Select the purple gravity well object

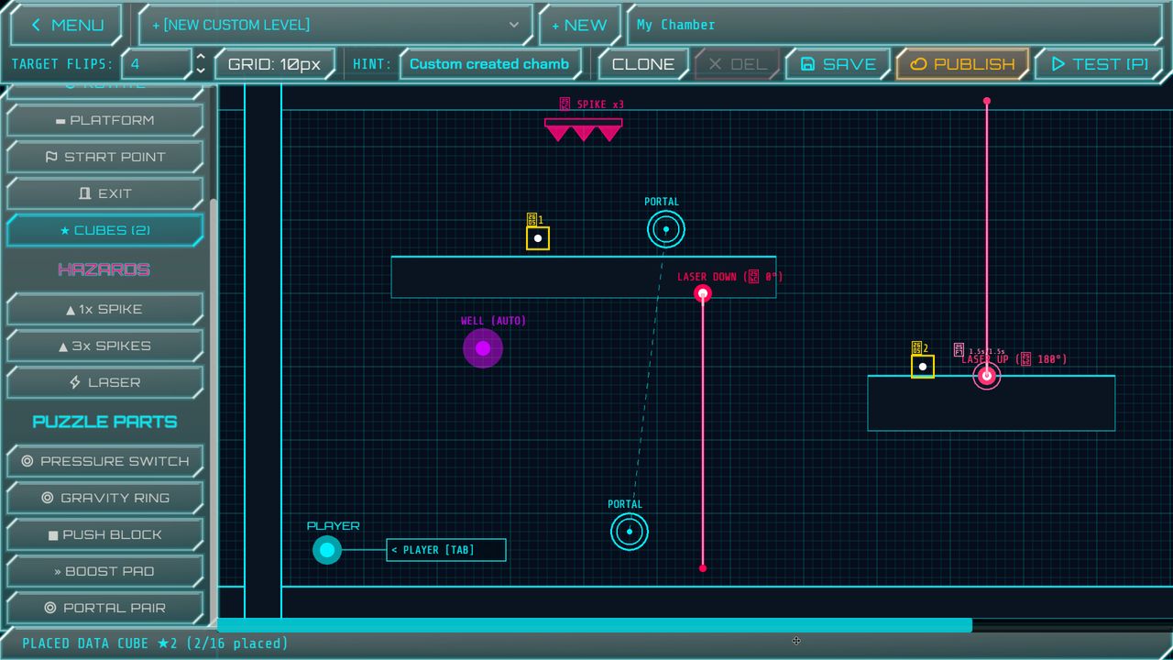click(483, 348)
